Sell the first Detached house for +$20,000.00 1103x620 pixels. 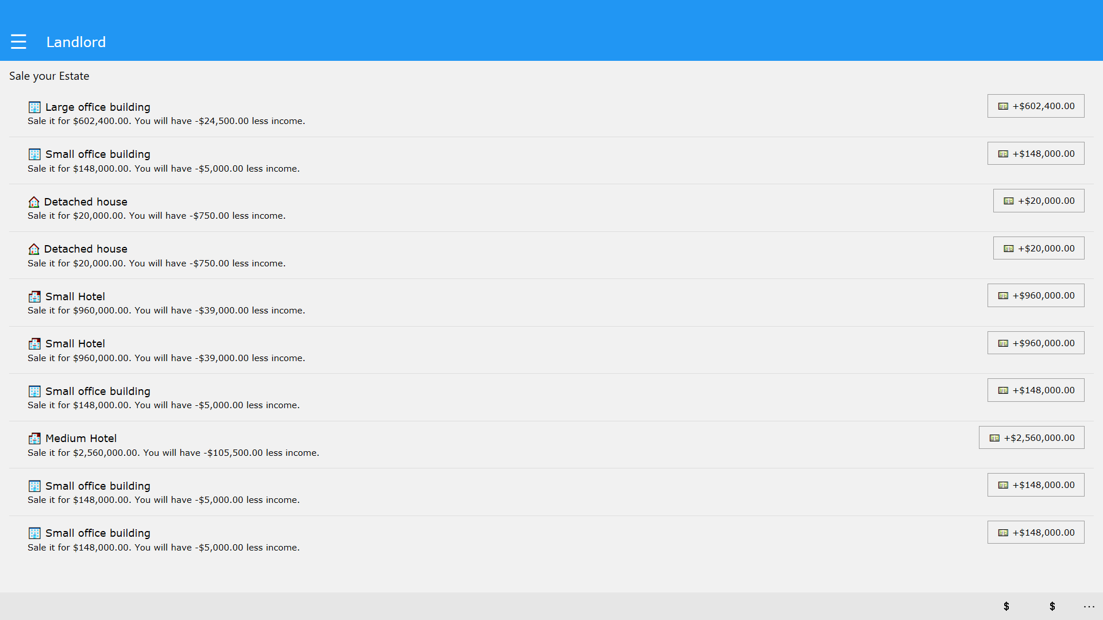[1038, 201]
